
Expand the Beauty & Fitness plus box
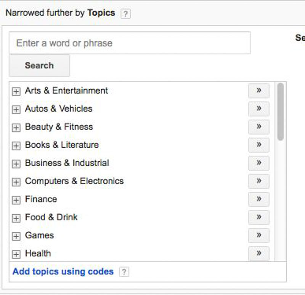tap(16, 128)
